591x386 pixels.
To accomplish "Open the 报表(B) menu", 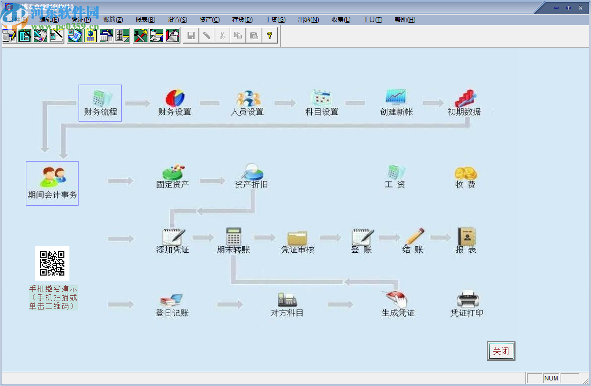I will click(x=145, y=20).
